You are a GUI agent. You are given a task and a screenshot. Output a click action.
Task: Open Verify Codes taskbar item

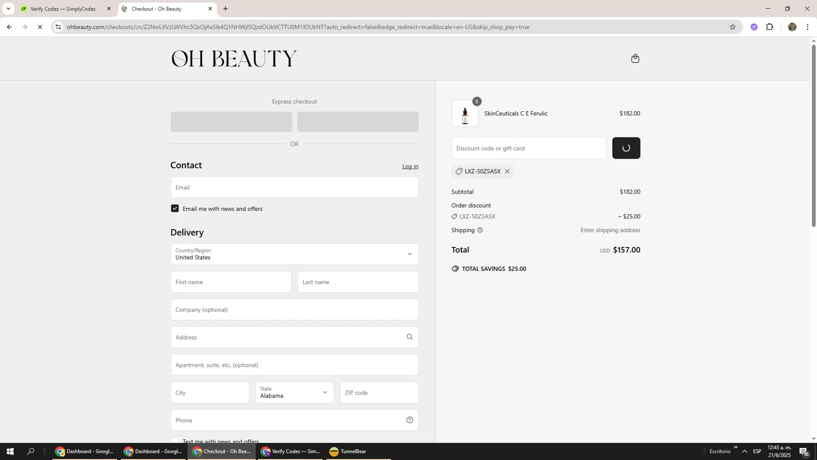[x=290, y=451]
